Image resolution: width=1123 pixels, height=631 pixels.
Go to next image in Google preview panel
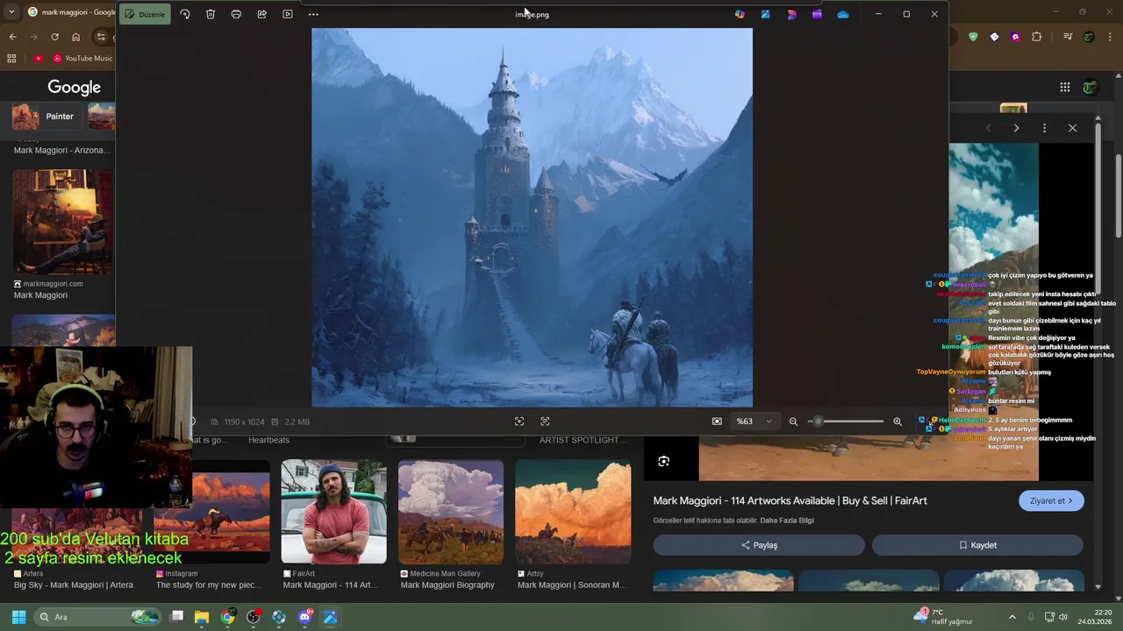pyautogui.click(x=1016, y=128)
